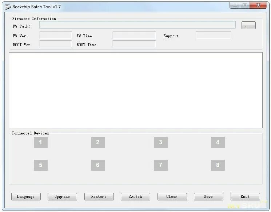Click device indicator 3
Viewport: 271px width, 212px height.
click(x=160, y=142)
